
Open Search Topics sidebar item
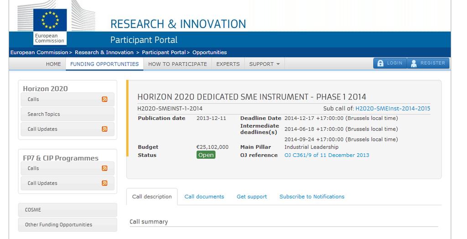coord(67,114)
